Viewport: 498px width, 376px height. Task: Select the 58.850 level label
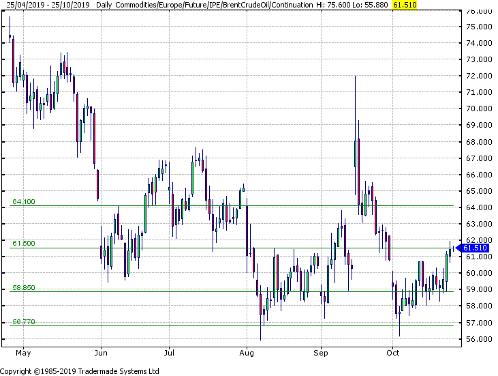(x=24, y=287)
